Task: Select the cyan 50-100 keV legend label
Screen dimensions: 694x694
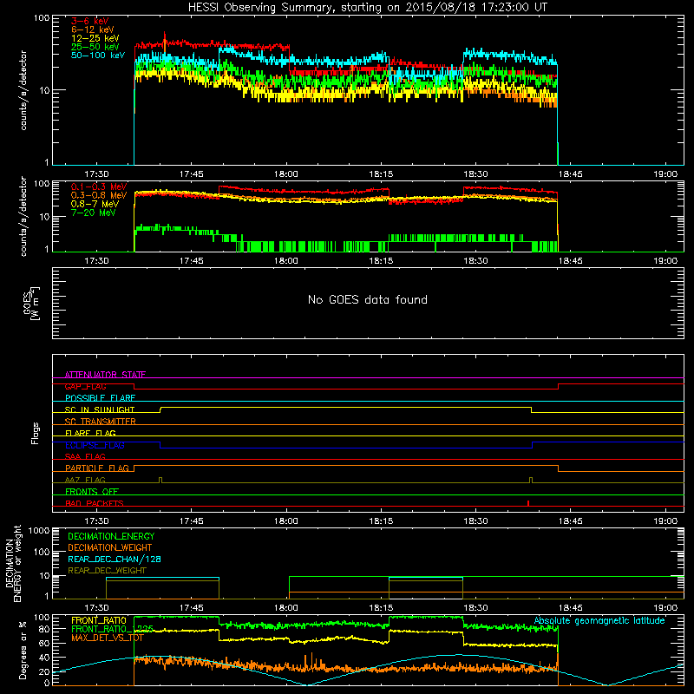Action: tap(98, 55)
